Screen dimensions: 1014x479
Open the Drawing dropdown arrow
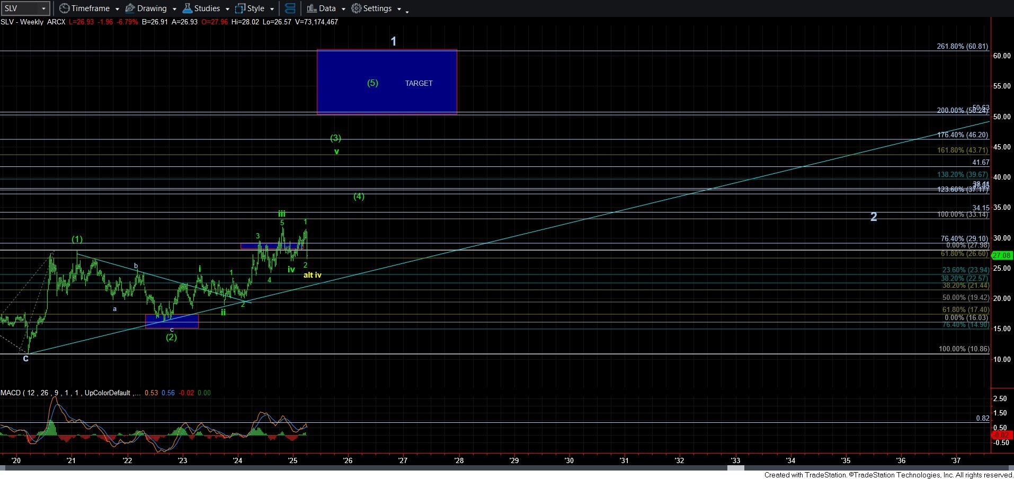[x=174, y=9]
